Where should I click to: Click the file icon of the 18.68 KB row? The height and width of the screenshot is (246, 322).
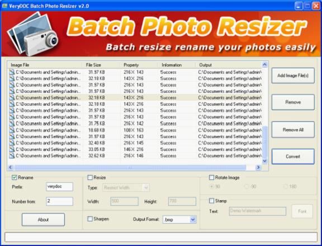point(12,130)
